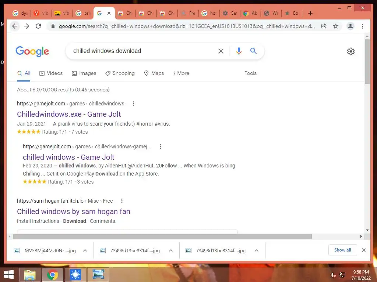Open Chilled windows by sam hogan fan
Viewport: 377px width, 282px height.
coord(74,211)
